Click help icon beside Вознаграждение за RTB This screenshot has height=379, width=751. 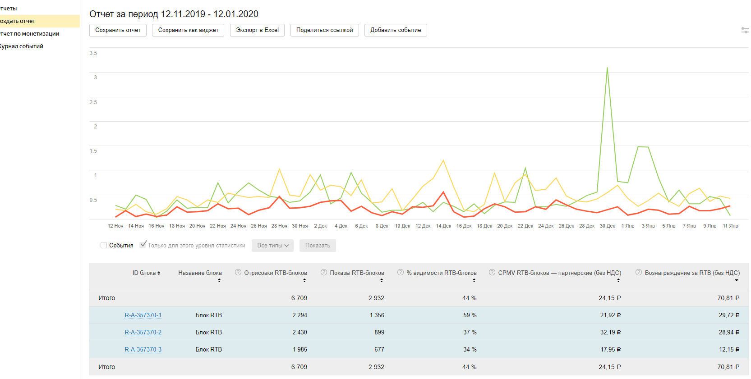[x=639, y=272]
